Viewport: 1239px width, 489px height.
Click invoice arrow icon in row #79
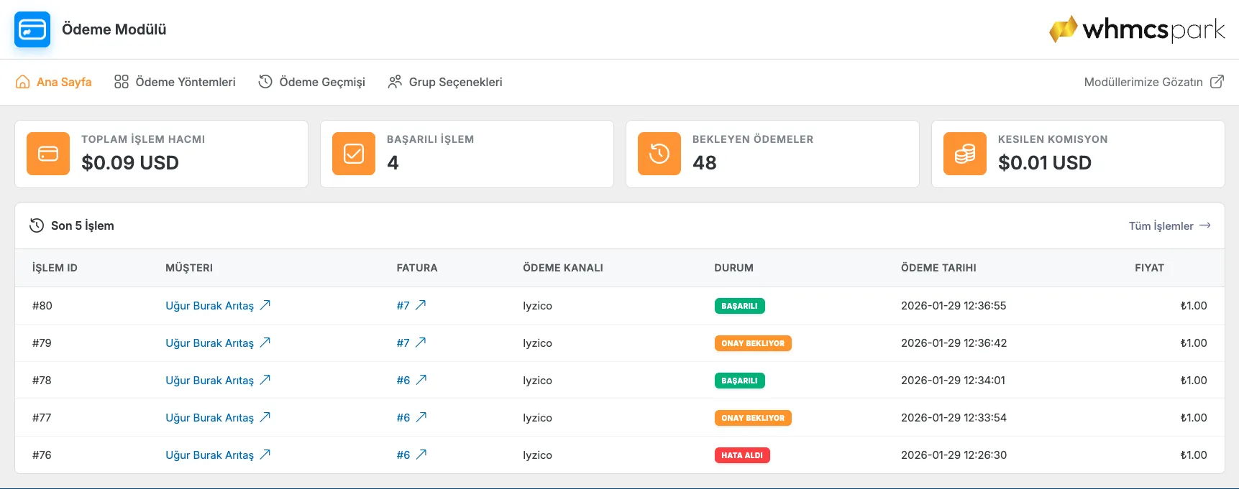tap(421, 343)
